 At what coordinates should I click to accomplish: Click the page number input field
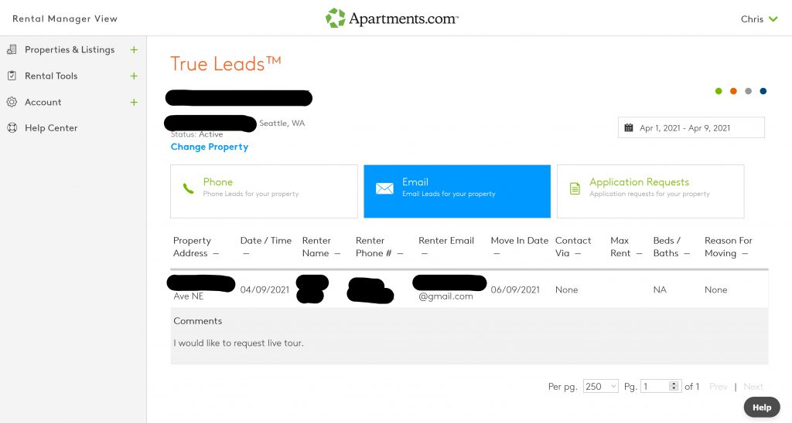pos(661,386)
